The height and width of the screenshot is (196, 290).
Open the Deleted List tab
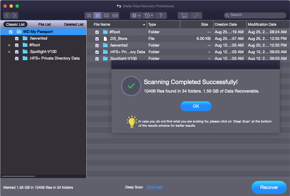[74, 24]
